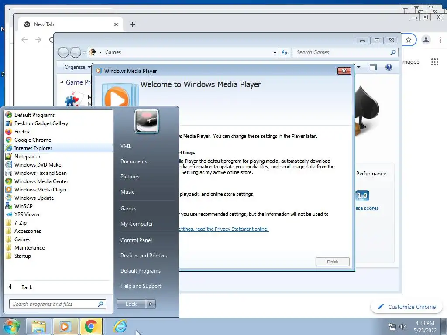This screenshot has height=335, width=447.
Task: Toggle preview pane in Games window
Action: click(373, 67)
